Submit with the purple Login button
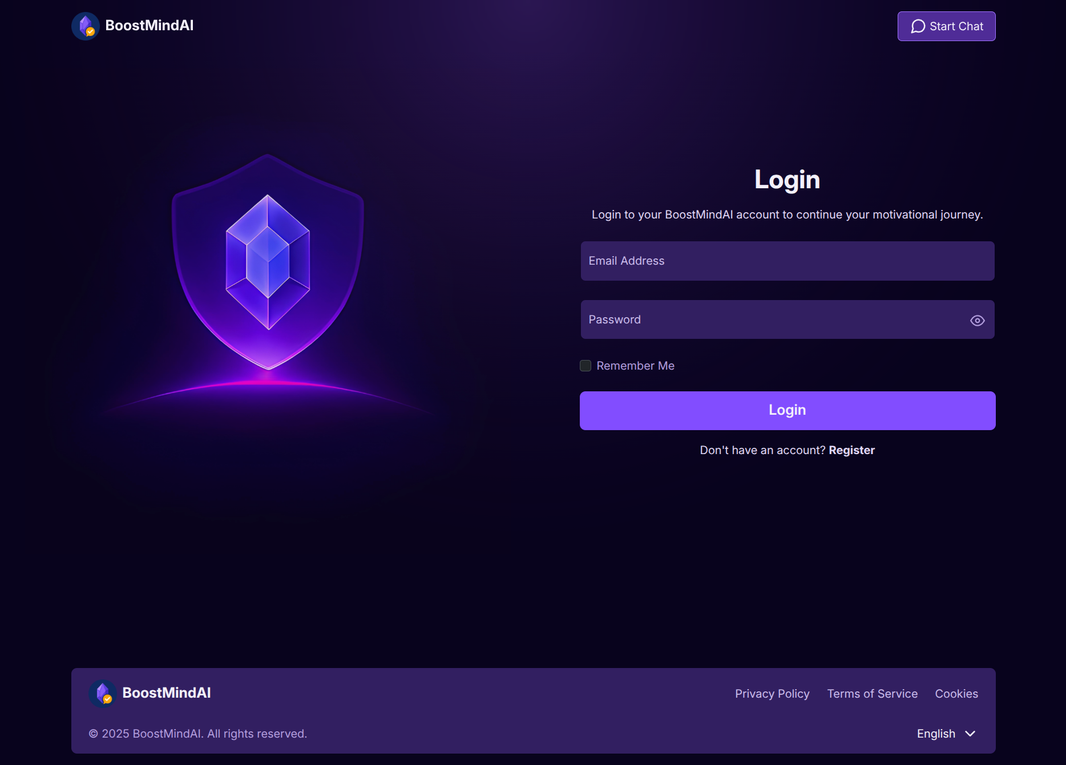The image size is (1066, 765). (788, 411)
